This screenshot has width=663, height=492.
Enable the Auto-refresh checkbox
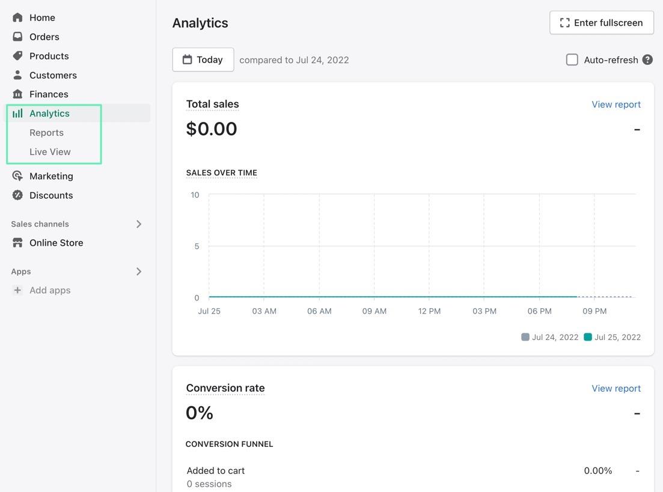point(572,59)
